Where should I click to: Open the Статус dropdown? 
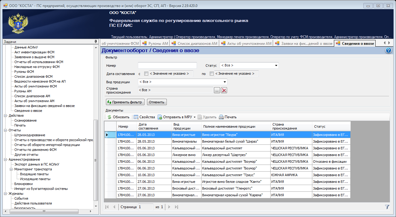click(249, 65)
